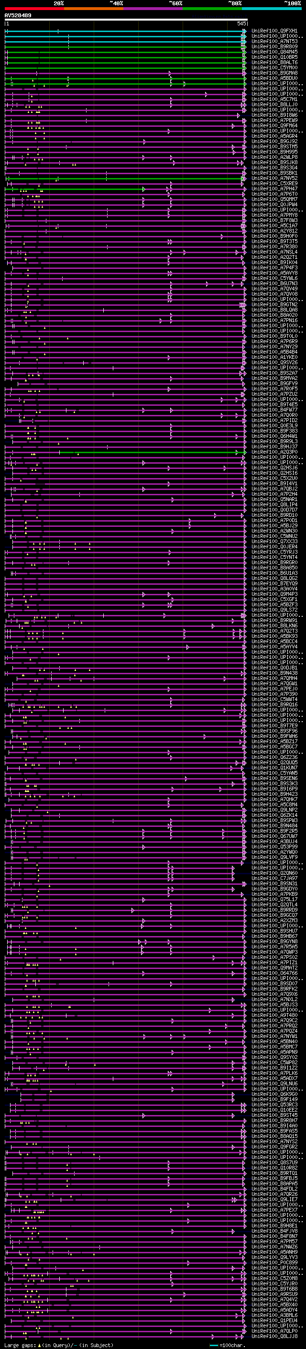Select hit label UniRef100_B4FW77

click(274, 410)
